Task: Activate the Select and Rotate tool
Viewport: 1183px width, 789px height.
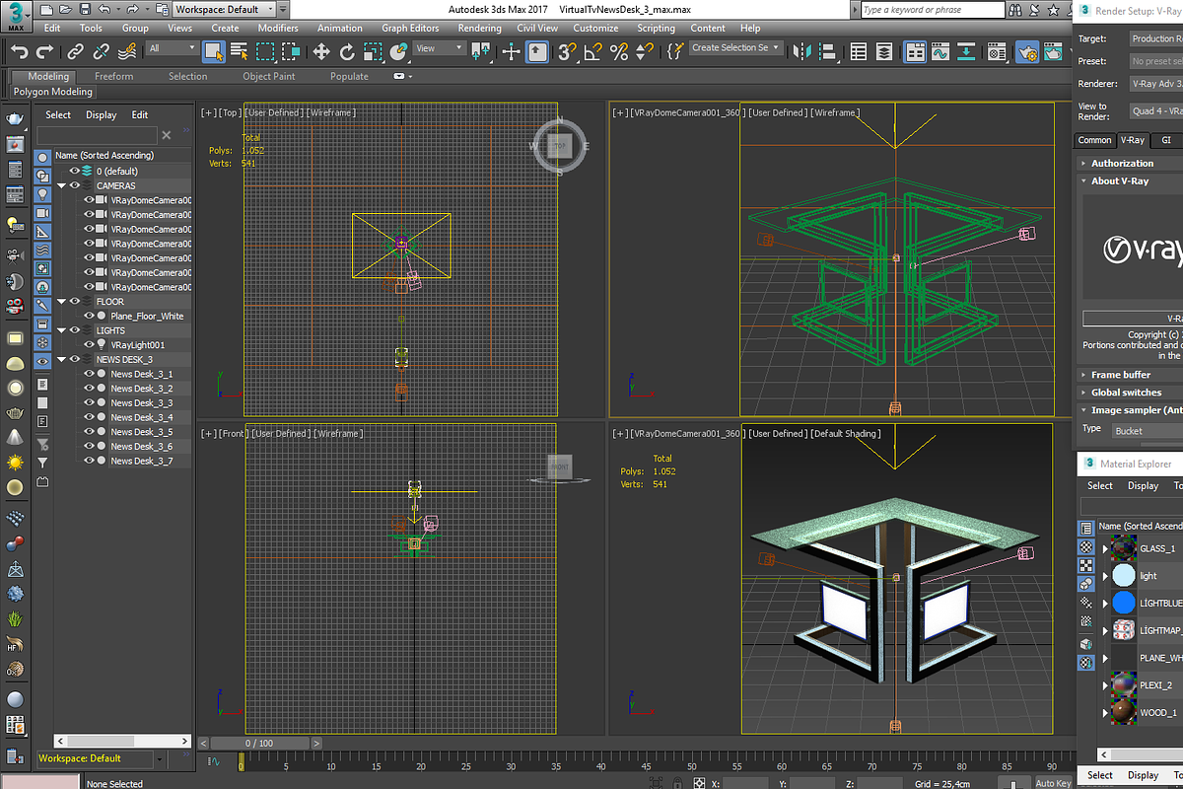Action: point(347,51)
